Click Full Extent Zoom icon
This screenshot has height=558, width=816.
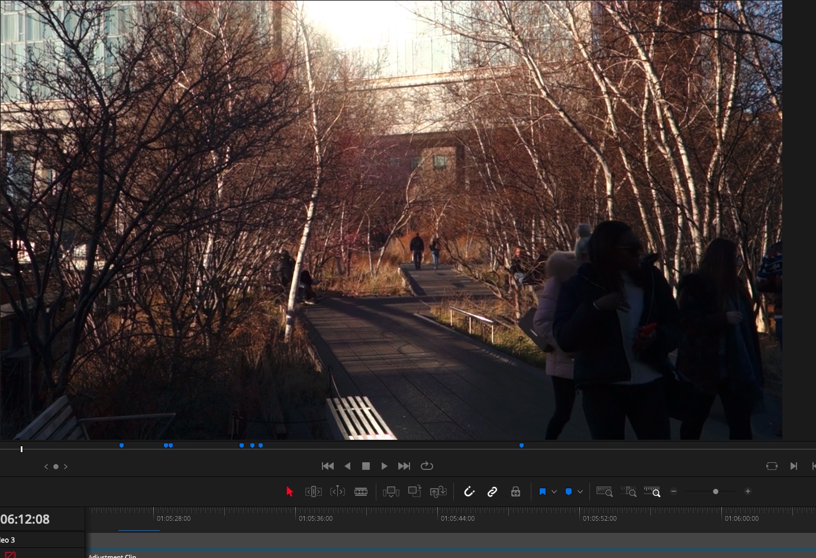(604, 492)
